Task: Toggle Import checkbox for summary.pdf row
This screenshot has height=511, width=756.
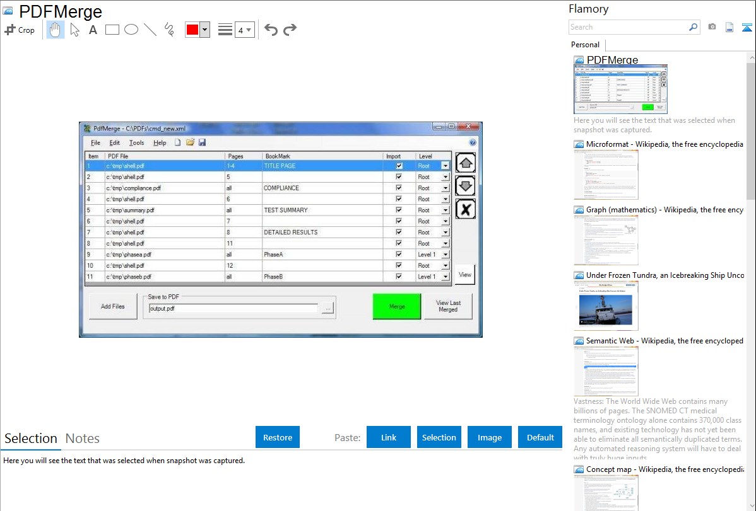Action: click(x=399, y=210)
